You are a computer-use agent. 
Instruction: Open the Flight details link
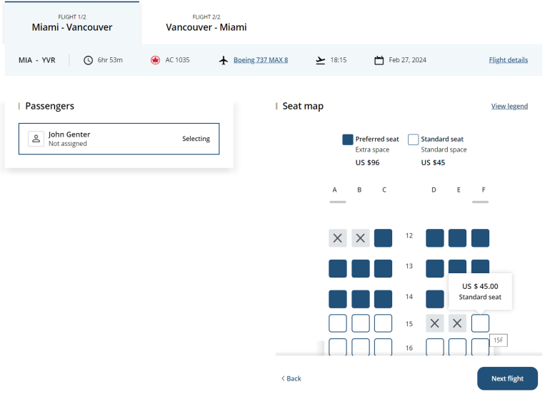508,60
